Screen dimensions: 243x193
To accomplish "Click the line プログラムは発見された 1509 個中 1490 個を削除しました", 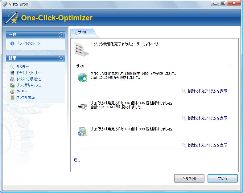I will pyautogui.click(x=134, y=74).
